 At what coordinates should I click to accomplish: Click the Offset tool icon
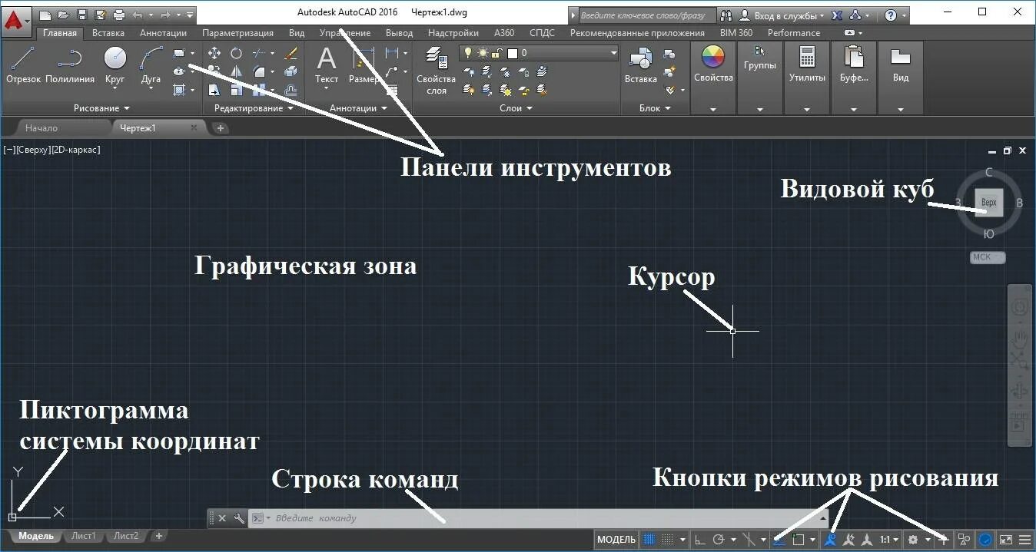pos(291,90)
